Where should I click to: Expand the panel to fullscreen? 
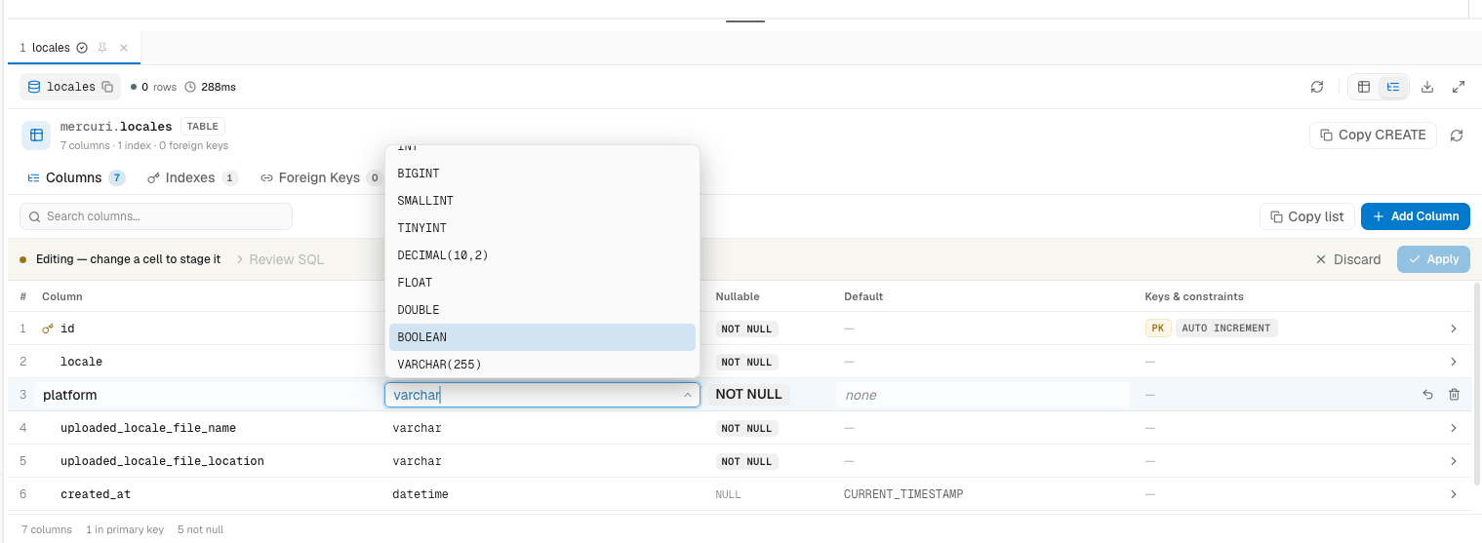click(1459, 87)
